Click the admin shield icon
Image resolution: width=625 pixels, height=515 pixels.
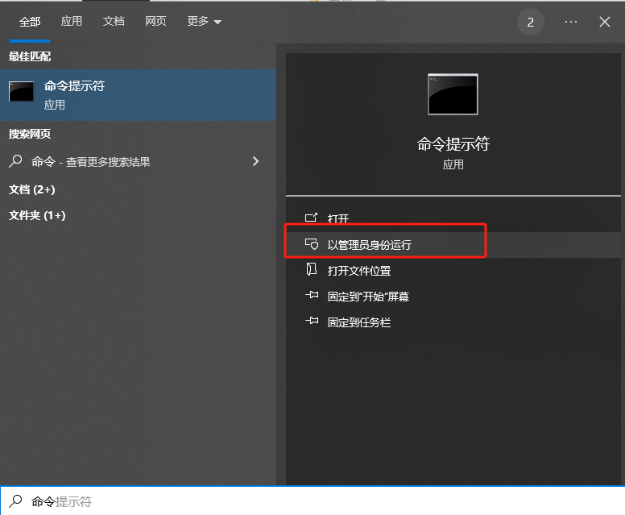pyautogui.click(x=312, y=243)
